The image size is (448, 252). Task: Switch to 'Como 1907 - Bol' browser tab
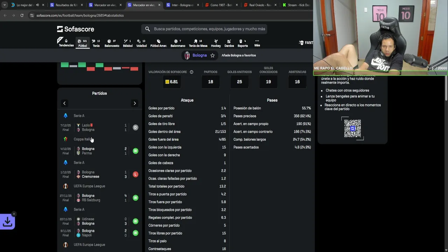pyautogui.click(x=221, y=5)
